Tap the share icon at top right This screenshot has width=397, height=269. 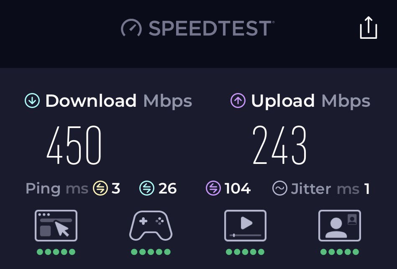369,28
